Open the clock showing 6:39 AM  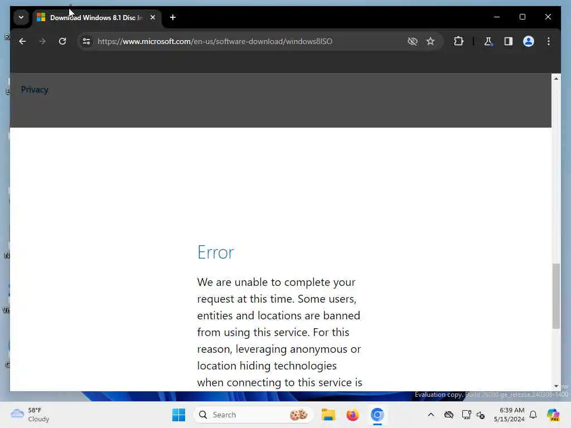[509, 415]
